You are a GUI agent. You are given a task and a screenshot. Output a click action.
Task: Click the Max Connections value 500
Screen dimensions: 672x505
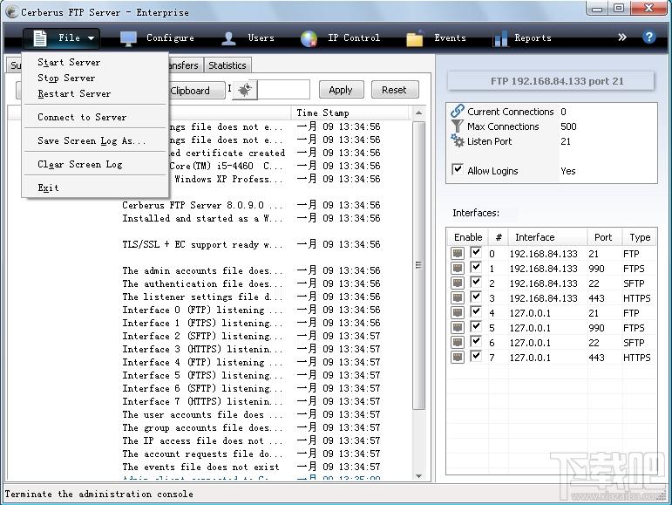click(568, 126)
